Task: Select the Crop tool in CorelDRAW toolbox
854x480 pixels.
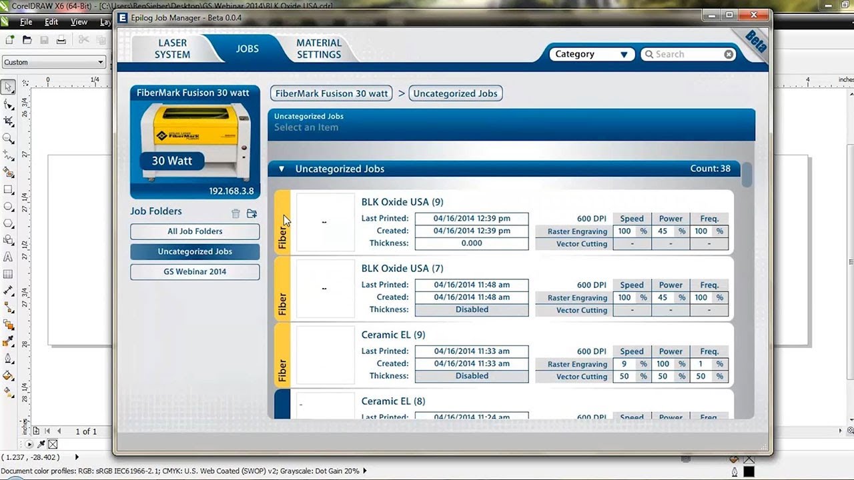Action: (x=8, y=121)
